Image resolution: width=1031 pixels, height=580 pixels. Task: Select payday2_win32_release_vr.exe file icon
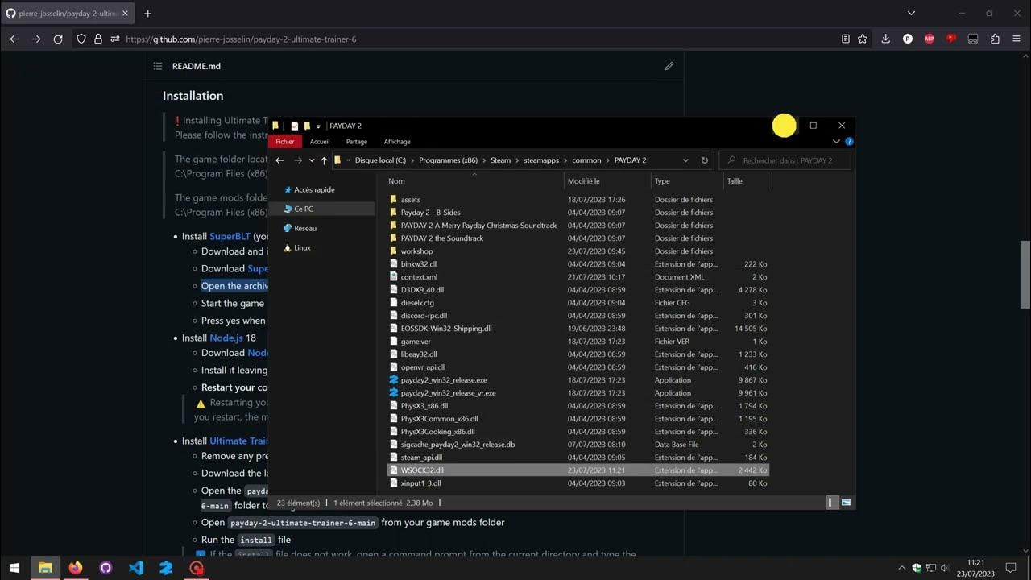394,393
